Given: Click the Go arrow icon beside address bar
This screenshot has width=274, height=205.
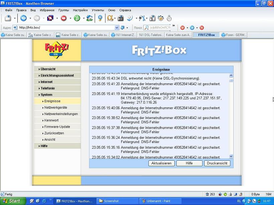Looking at the screenshot, I should pos(123,28).
